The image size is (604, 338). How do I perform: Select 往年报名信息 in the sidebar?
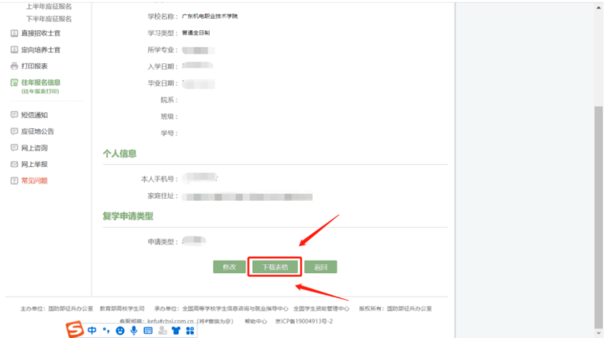tap(41, 83)
